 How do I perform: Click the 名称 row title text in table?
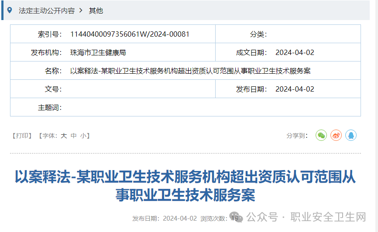pos(190,71)
